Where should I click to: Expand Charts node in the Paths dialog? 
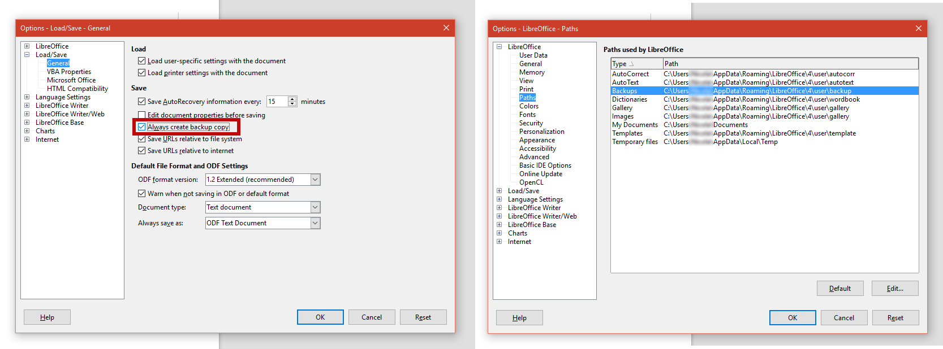(x=499, y=233)
